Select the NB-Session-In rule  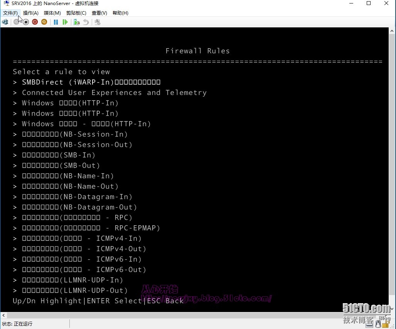tap(70, 134)
